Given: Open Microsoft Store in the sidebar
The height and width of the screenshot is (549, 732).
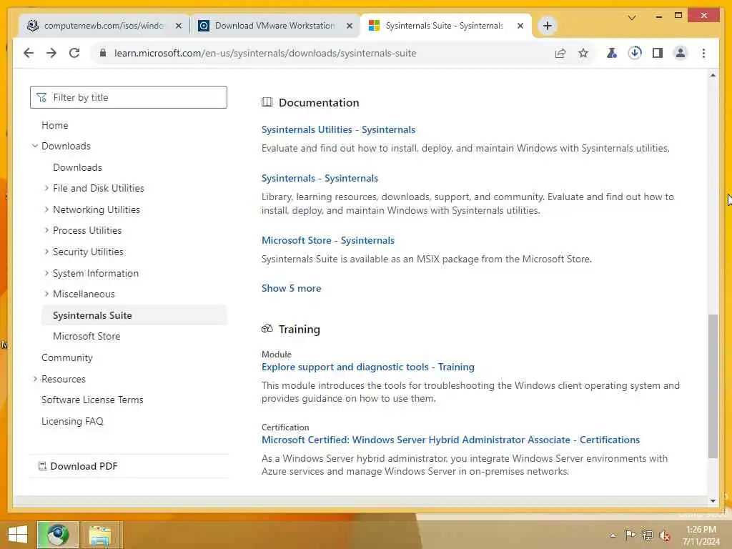Looking at the screenshot, I should tap(86, 336).
